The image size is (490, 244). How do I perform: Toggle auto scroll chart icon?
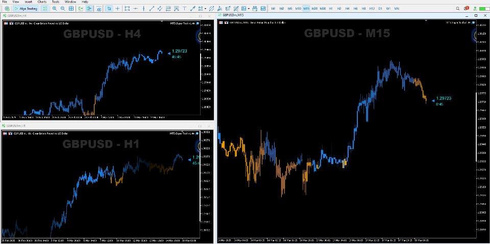(81, 9)
